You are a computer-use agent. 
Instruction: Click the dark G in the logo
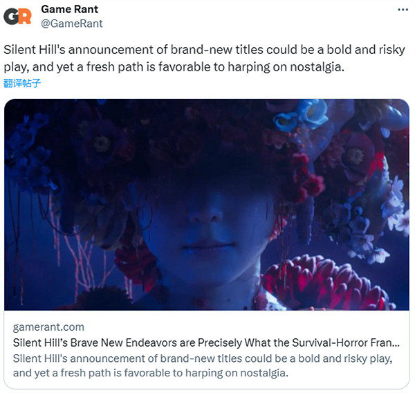pyautogui.click(x=11, y=17)
